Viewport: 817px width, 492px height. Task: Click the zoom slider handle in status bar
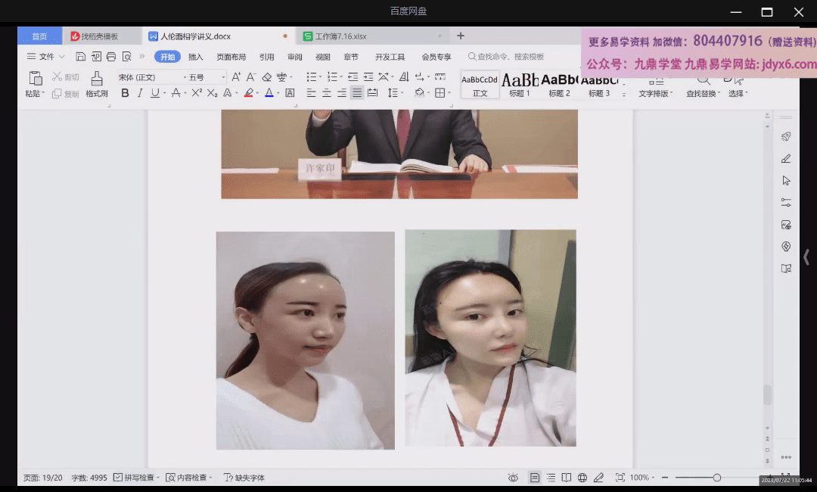click(716, 478)
